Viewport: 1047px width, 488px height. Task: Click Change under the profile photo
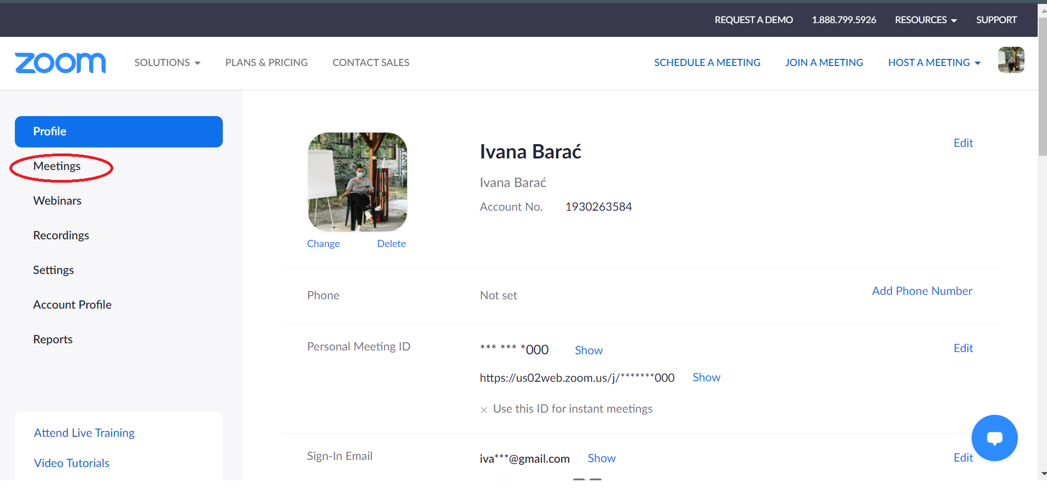[324, 244]
